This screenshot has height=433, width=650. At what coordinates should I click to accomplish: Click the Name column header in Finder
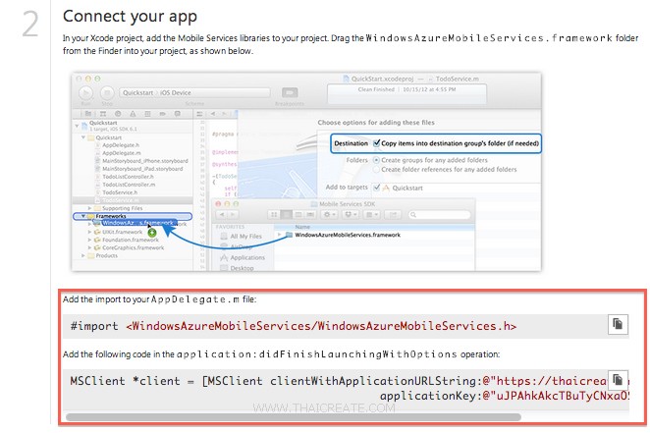302,227
